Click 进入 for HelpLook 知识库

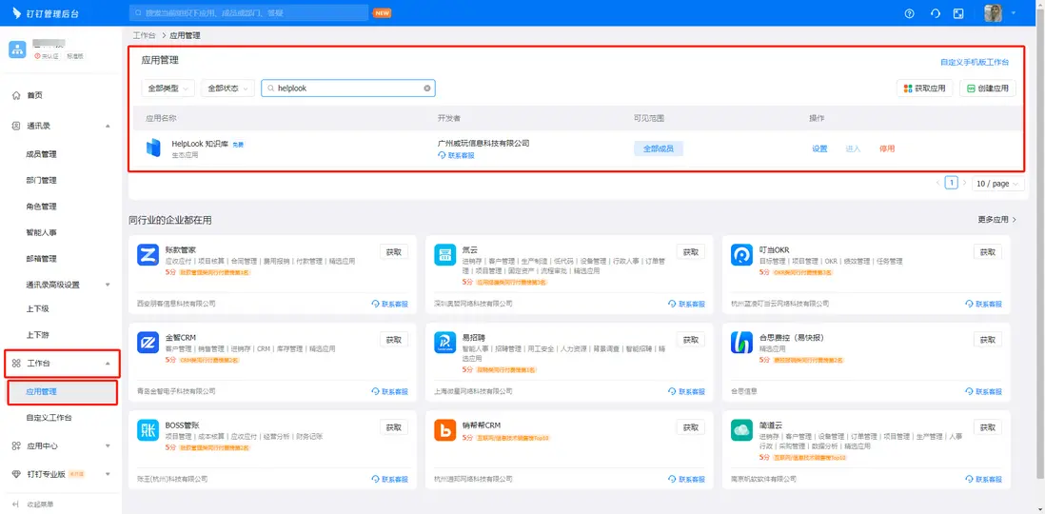pyautogui.click(x=853, y=148)
